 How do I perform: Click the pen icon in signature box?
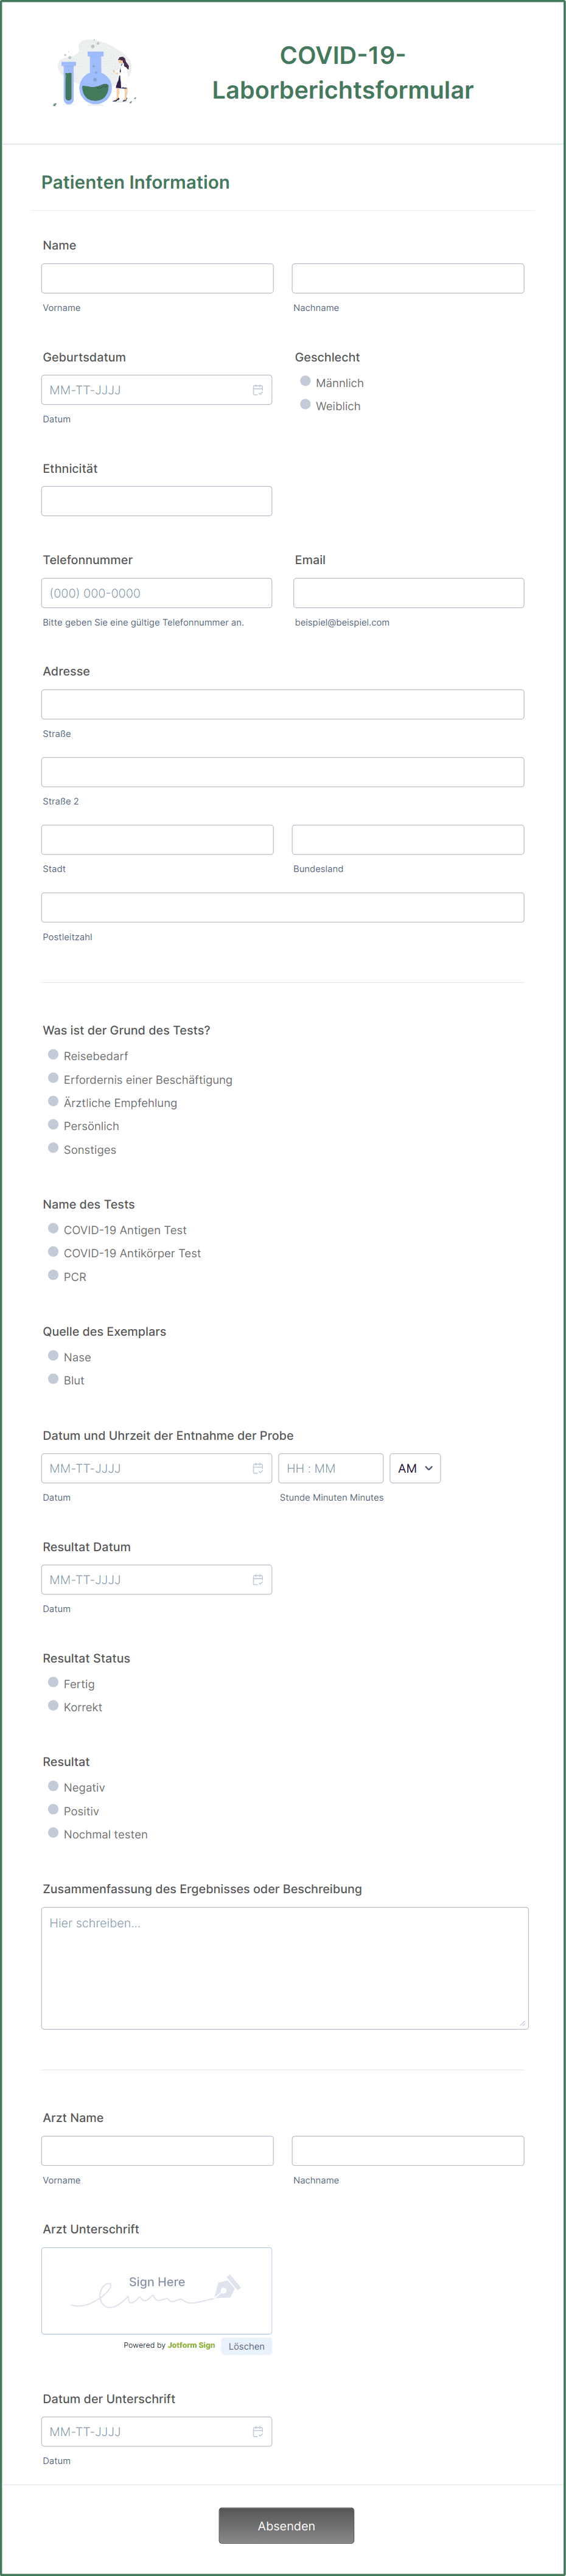click(228, 2287)
